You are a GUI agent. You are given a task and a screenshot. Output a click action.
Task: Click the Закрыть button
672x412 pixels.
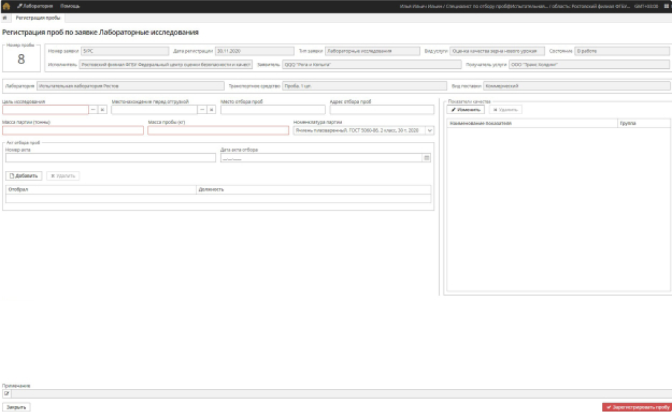(x=17, y=407)
